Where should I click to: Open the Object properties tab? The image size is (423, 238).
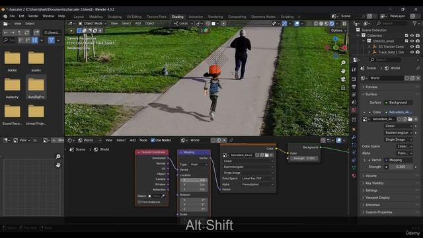pos(354,130)
